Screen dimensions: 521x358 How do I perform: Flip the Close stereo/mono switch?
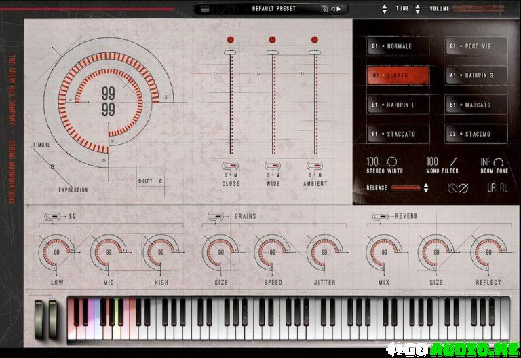(x=230, y=165)
